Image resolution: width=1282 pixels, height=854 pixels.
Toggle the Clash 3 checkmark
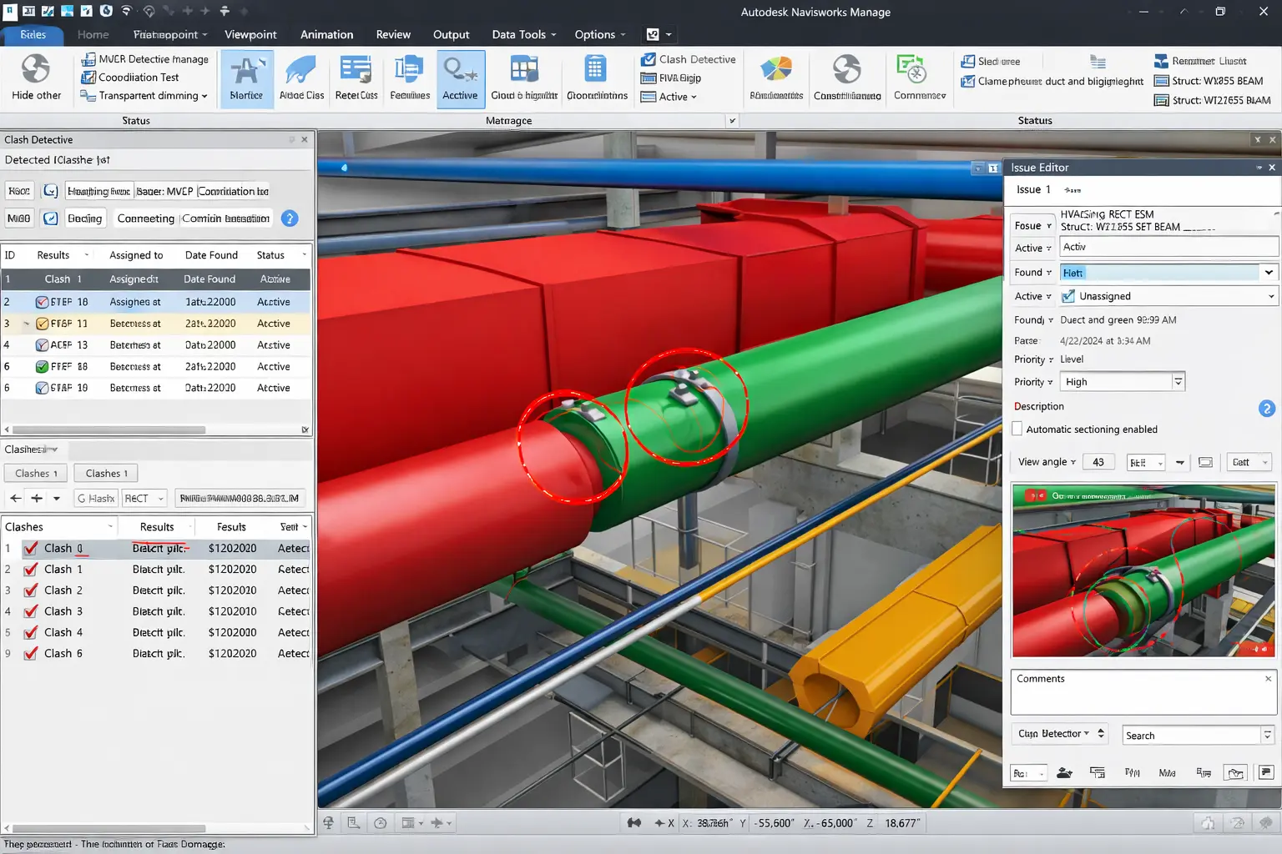tap(30, 610)
